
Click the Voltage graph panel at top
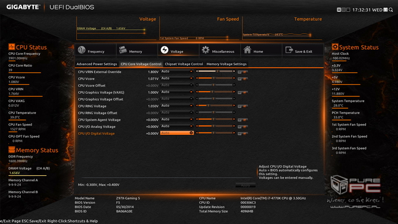tap(116, 28)
